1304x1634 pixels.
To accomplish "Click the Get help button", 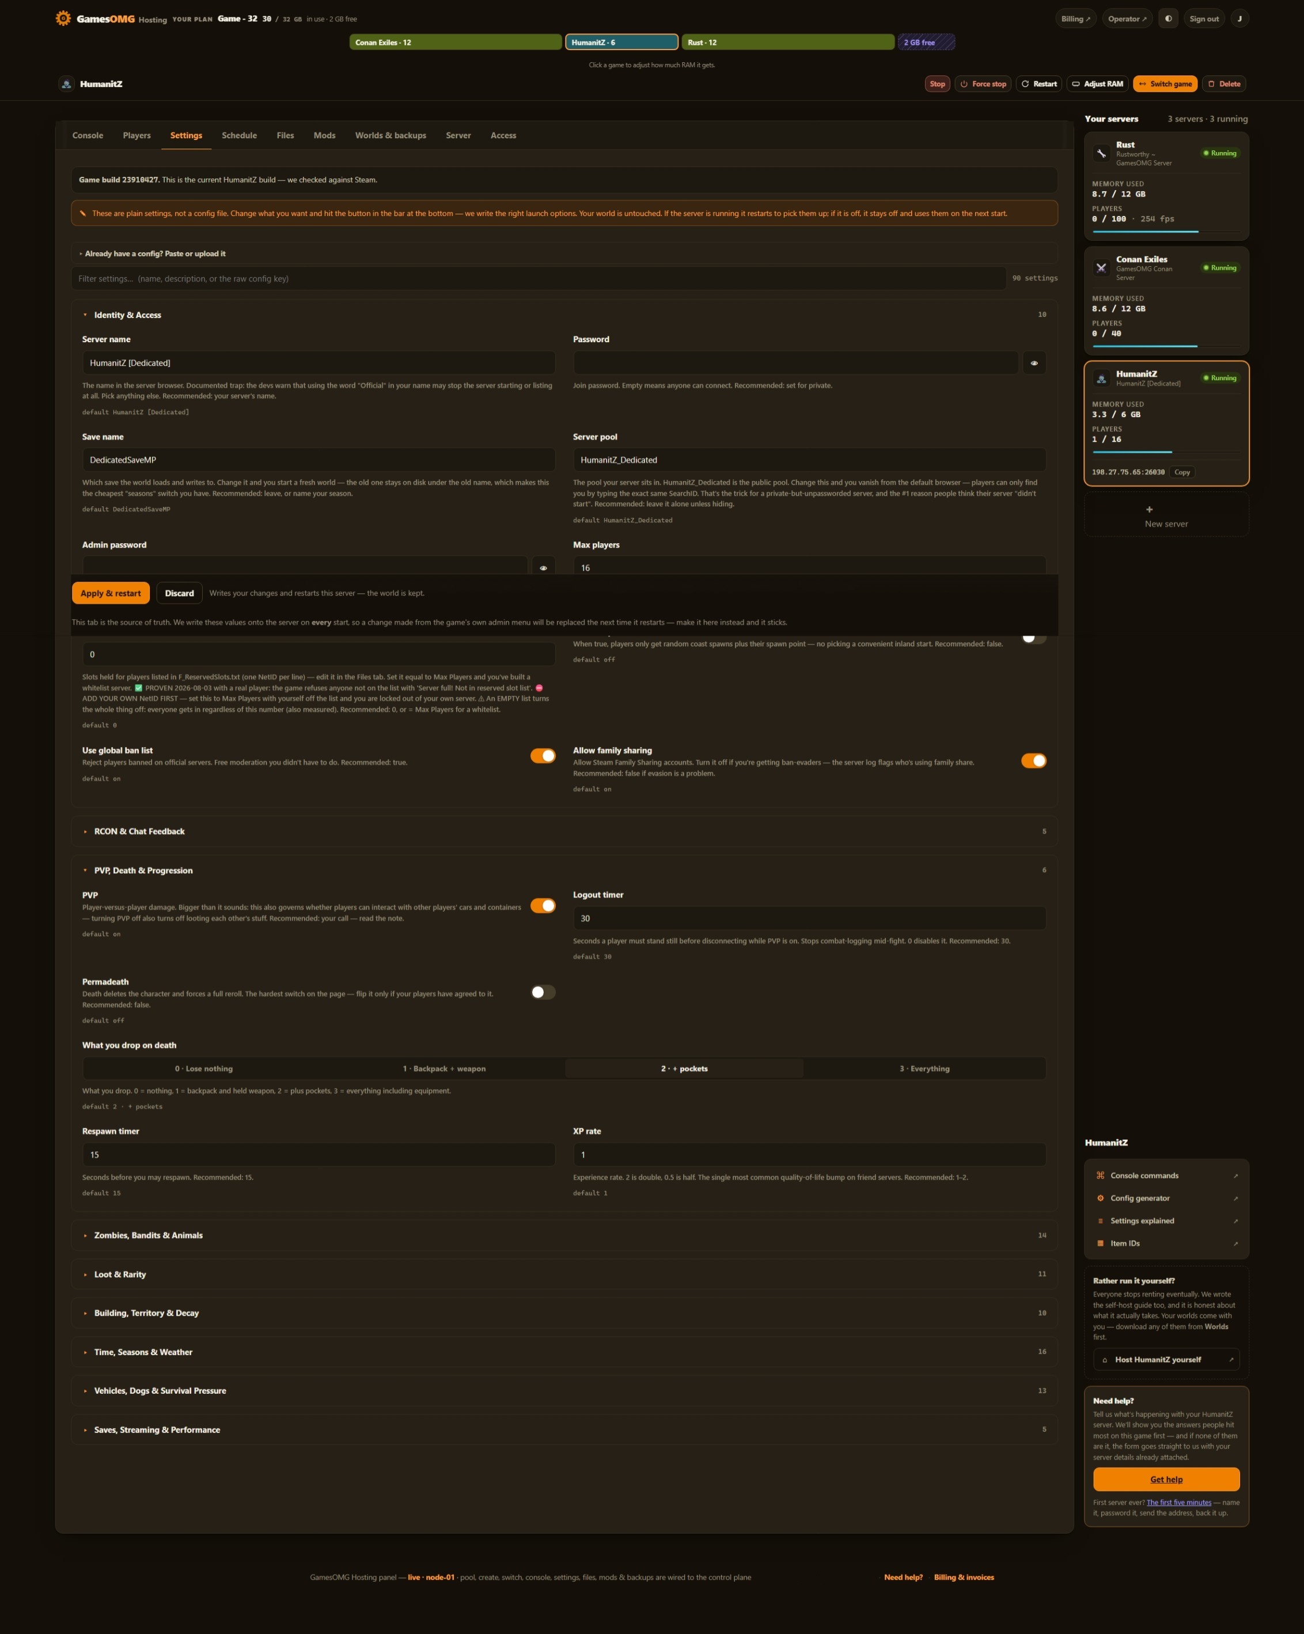I will pyautogui.click(x=1166, y=1480).
